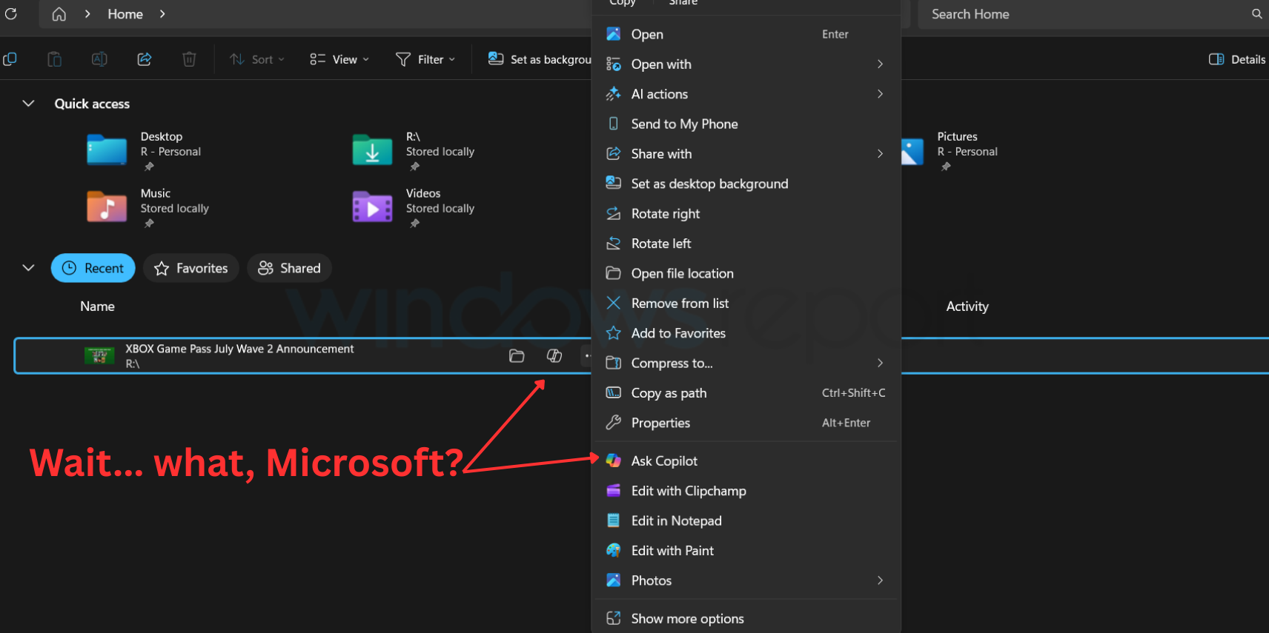Open the Music folder
Viewport: 1269px width, 633px height.
point(107,207)
